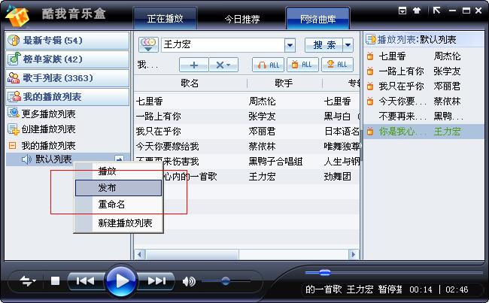The image size is (489, 303).
Task: Open the X delete dropdown button
Action: click(x=223, y=65)
